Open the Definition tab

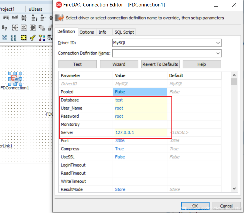pyautogui.click(x=66, y=31)
